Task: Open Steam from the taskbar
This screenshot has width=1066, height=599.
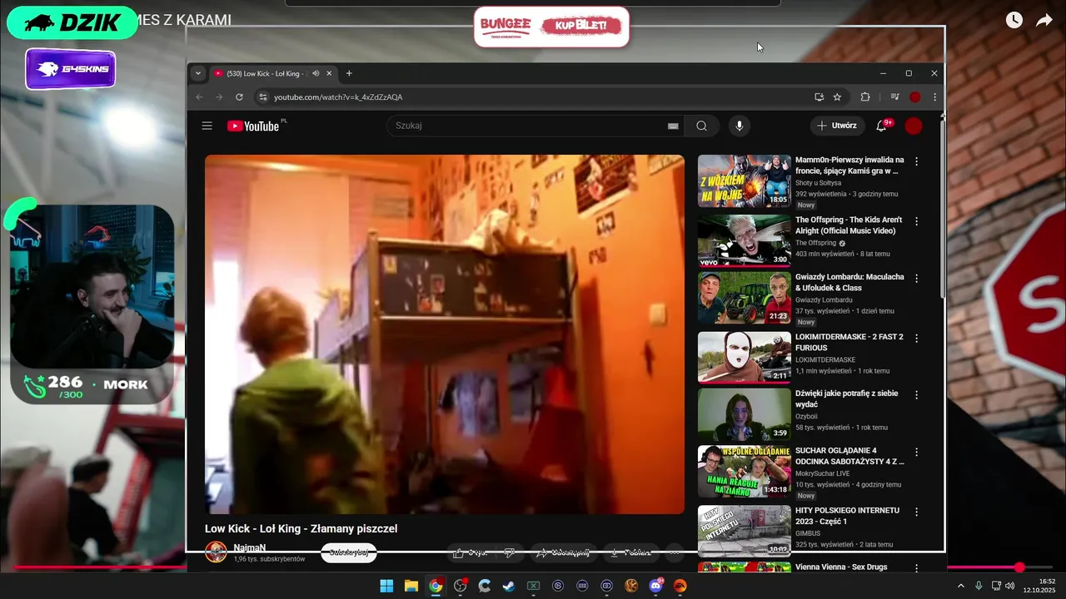Action: [509, 586]
